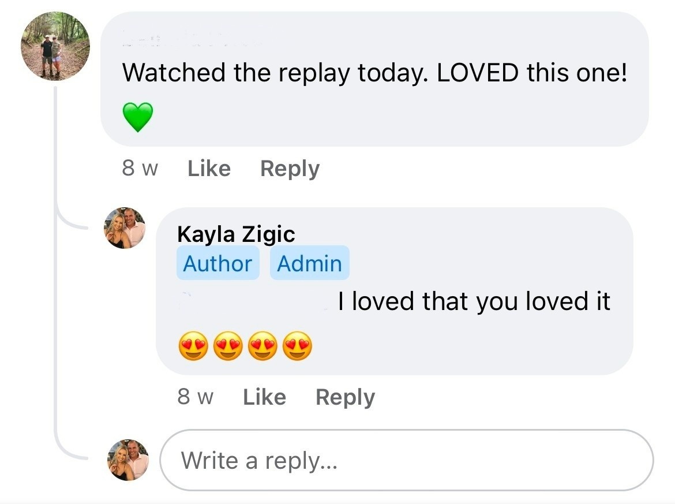
Task: Click the second heart-eyes emoji
Action: coord(228,348)
